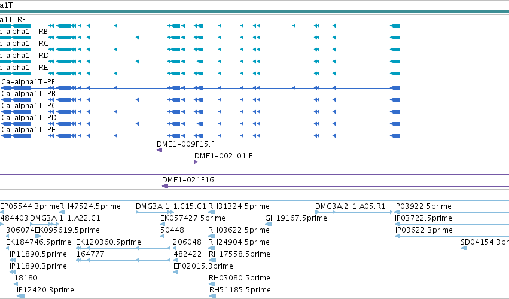Select the thick teal a1T gene bar
Image resolution: width=509 pixels, height=299 pixels.
point(255,11)
